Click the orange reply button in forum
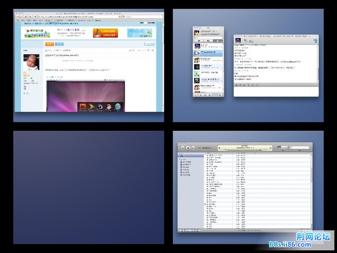This screenshot has width=337, height=253. point(47,44)
